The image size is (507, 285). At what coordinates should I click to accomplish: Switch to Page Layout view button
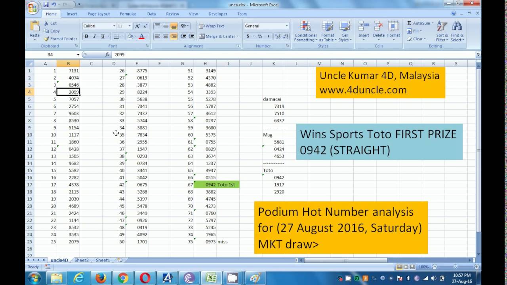tap(406, 267)
